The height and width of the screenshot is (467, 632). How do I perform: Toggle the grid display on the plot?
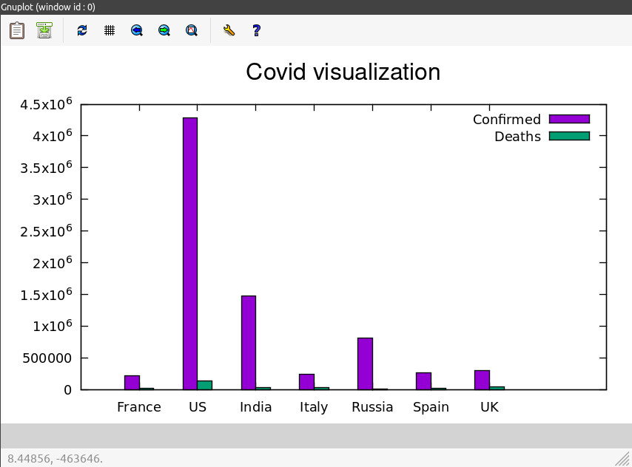tap(110, 30)
